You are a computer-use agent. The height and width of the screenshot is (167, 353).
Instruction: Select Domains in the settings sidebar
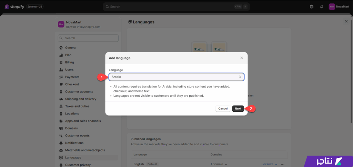[x=71, y=128]
